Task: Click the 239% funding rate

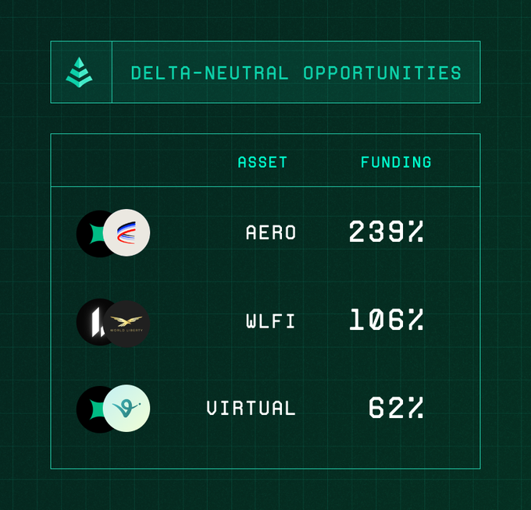Action: pos(386,232)
